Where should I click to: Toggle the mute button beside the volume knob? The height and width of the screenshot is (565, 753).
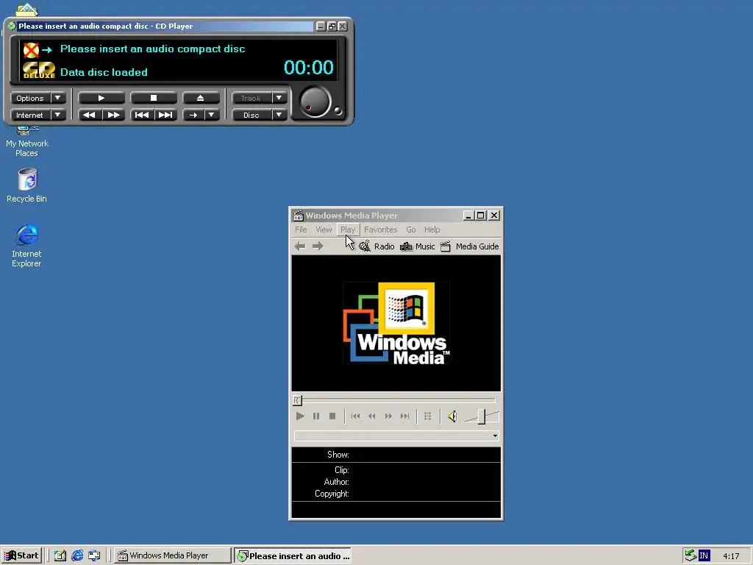coord(338,111)
